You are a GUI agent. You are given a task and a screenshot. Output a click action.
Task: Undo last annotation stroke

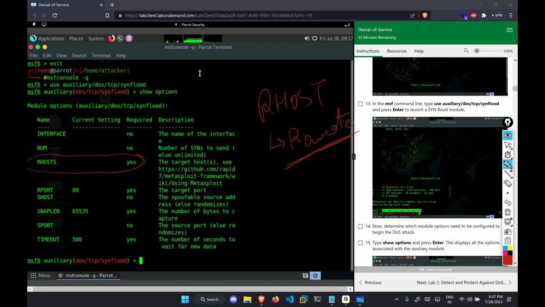point(508,203)
